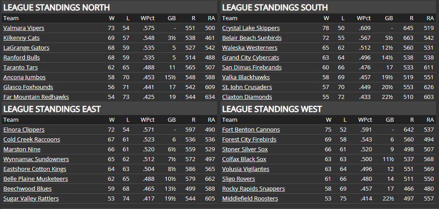Open Fort Benton Cannons team page
Viewport: 439px width, 209px height.
pyautogui.click(x=251, y=130)
